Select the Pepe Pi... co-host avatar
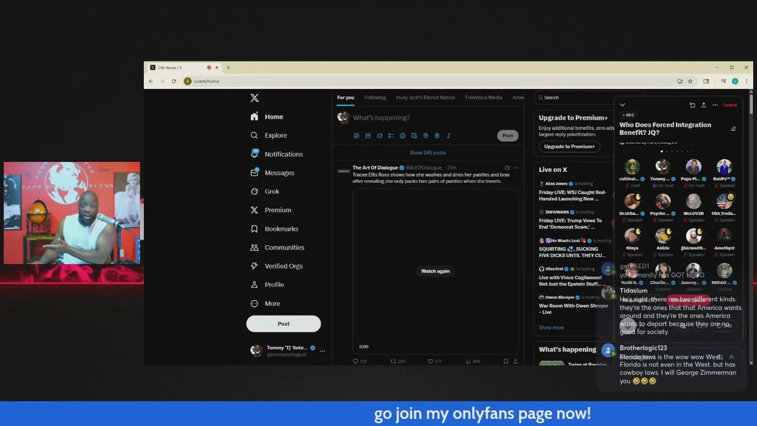 [694, 166]
